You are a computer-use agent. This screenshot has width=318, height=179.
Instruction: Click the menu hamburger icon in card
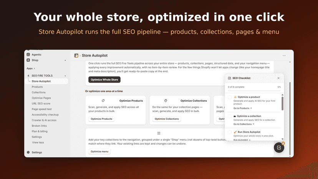pos(159,133)
